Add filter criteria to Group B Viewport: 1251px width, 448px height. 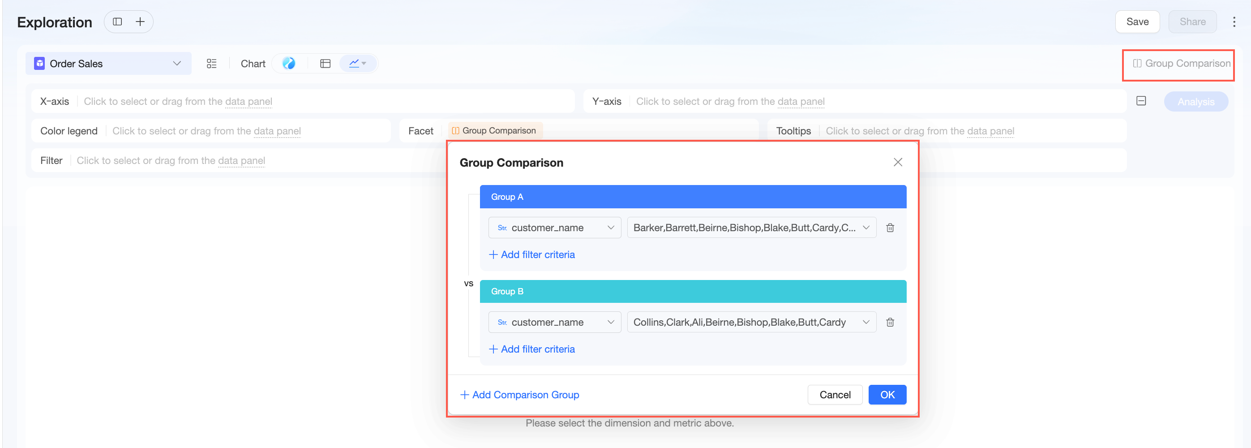(532, 349)
